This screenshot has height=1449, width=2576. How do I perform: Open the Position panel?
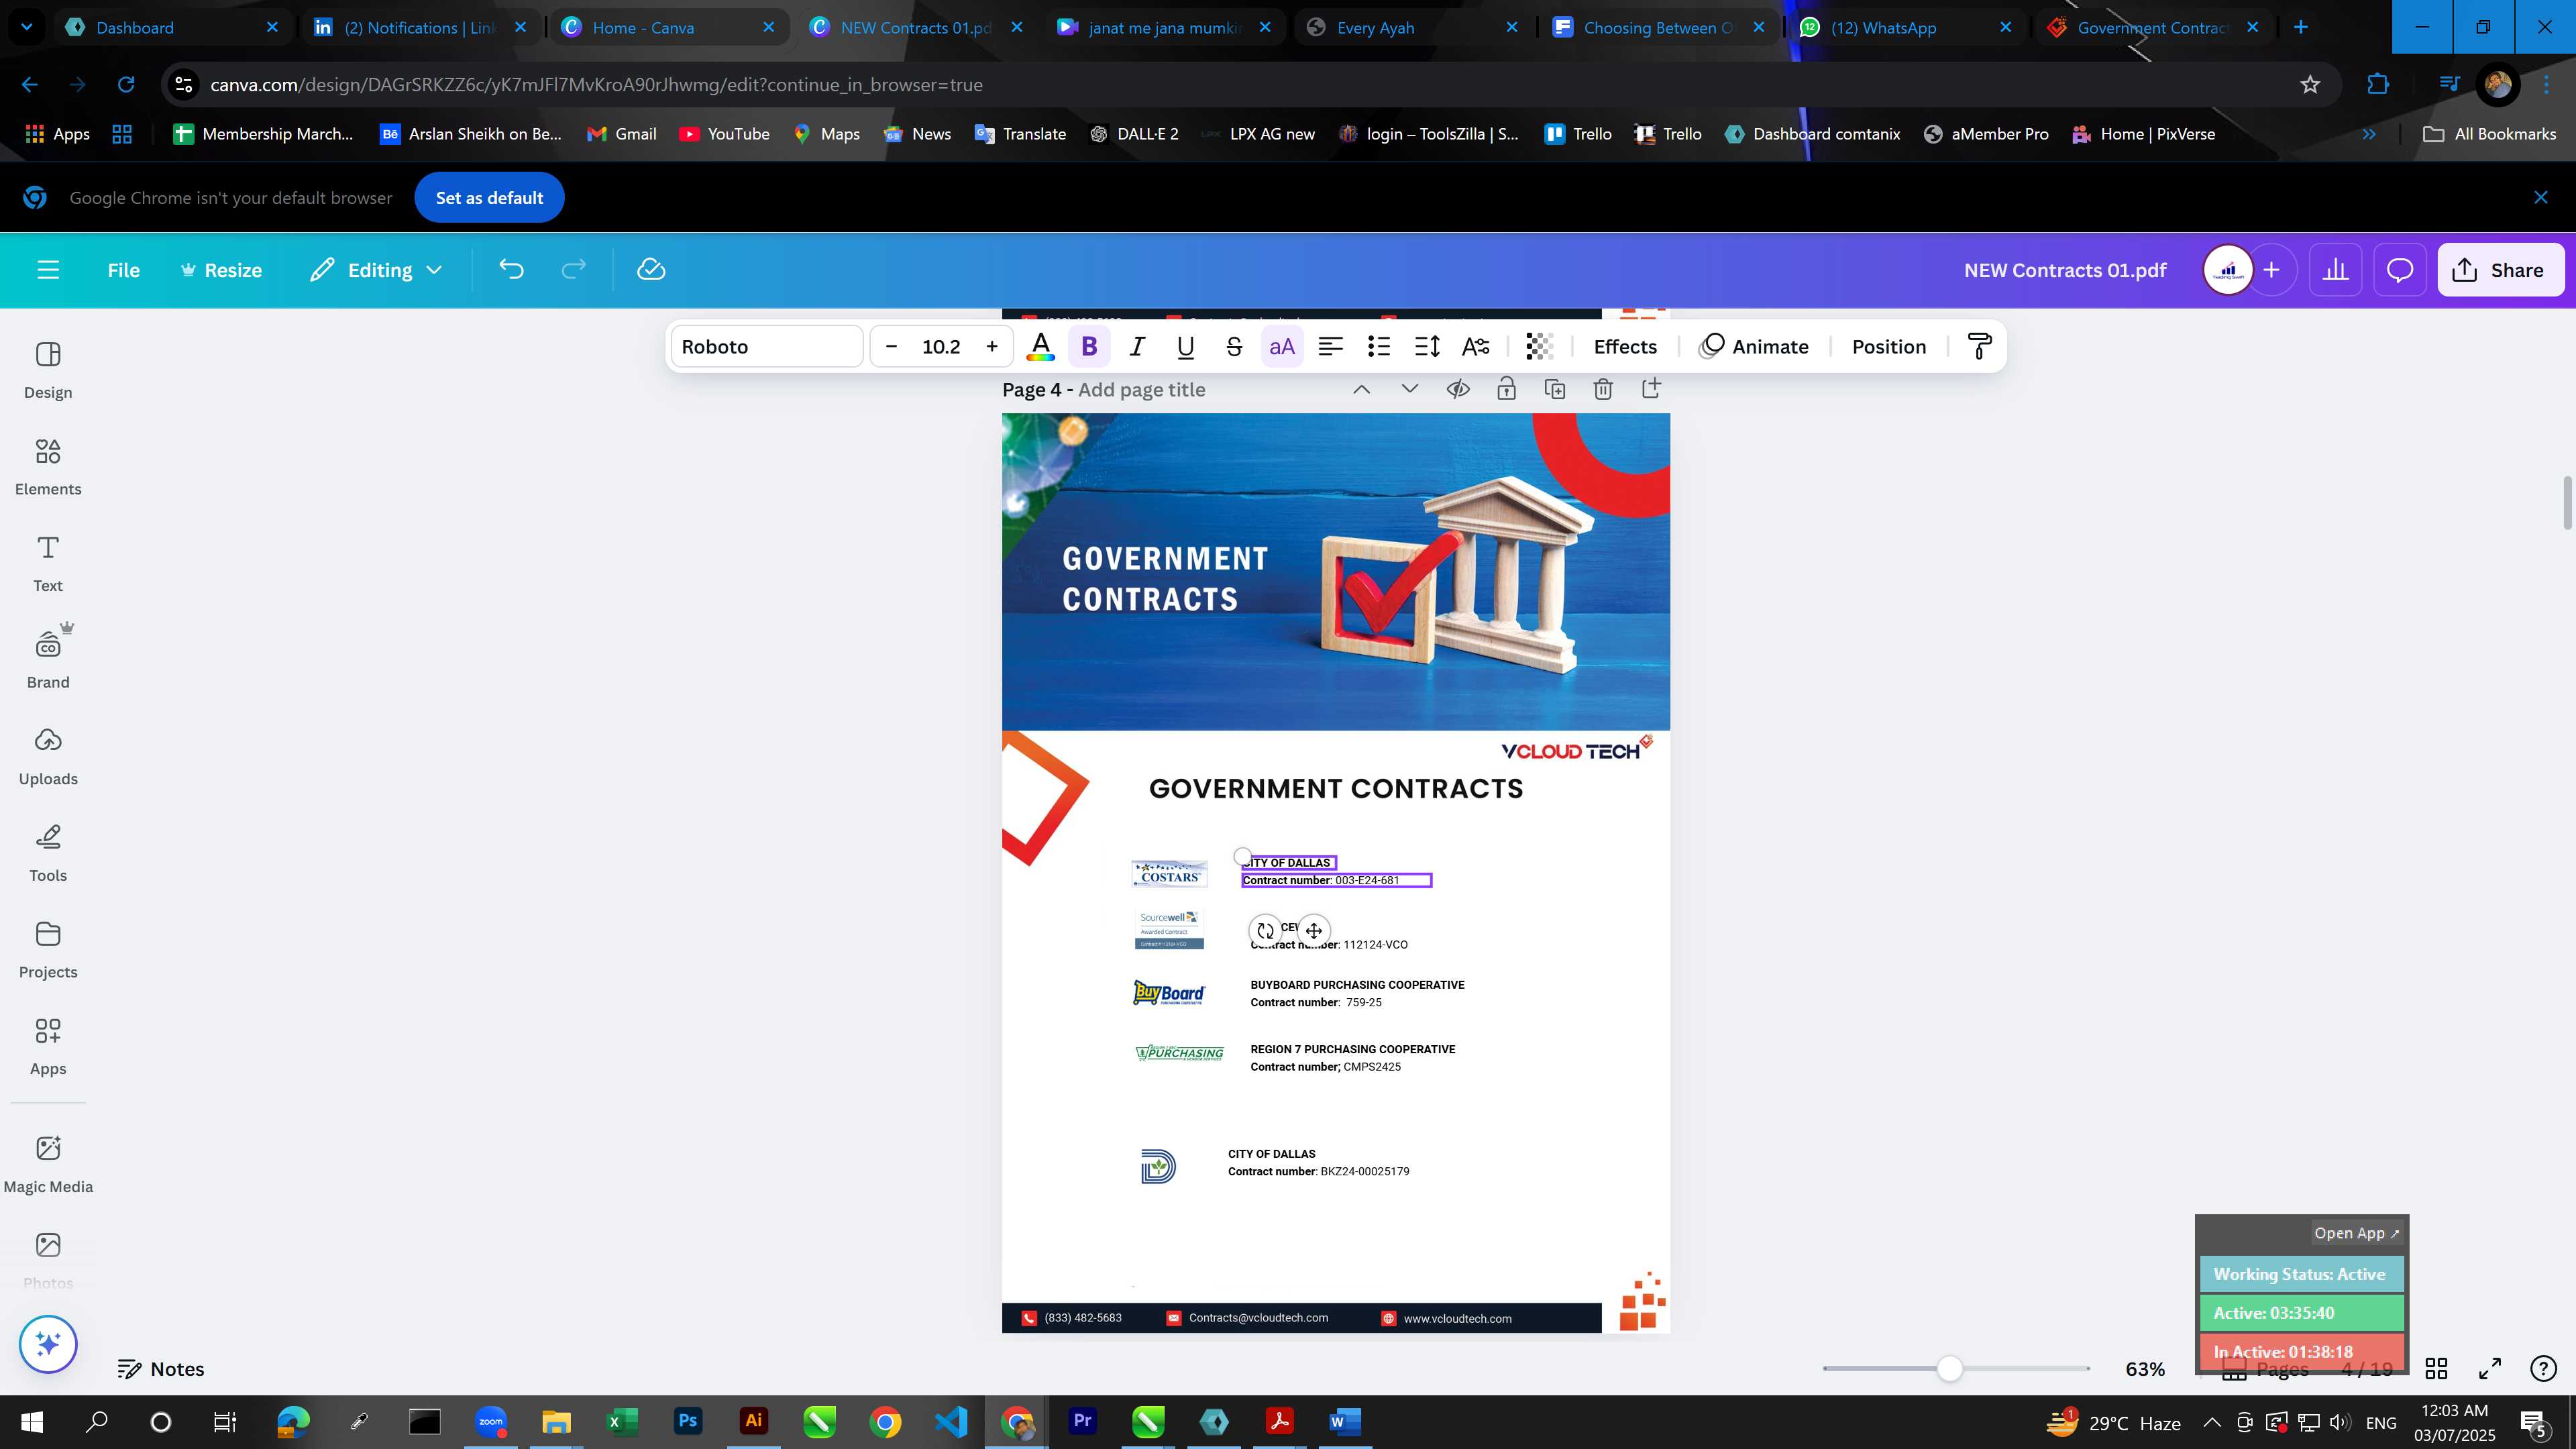[1889, 347]
